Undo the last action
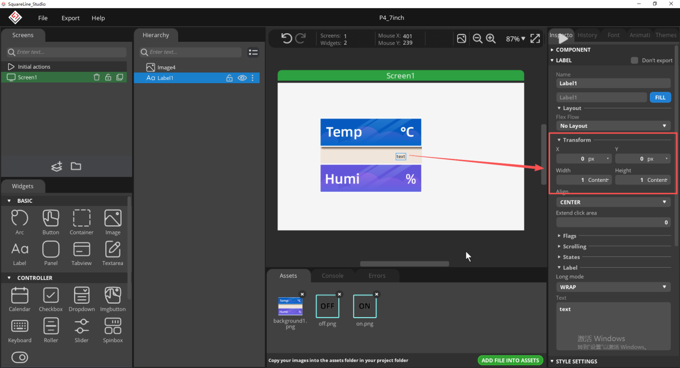Viewport: 680px width, 368px height. coord(287,39)
